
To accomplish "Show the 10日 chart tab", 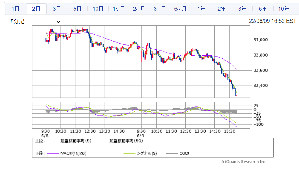I will (x=98, y=9).
